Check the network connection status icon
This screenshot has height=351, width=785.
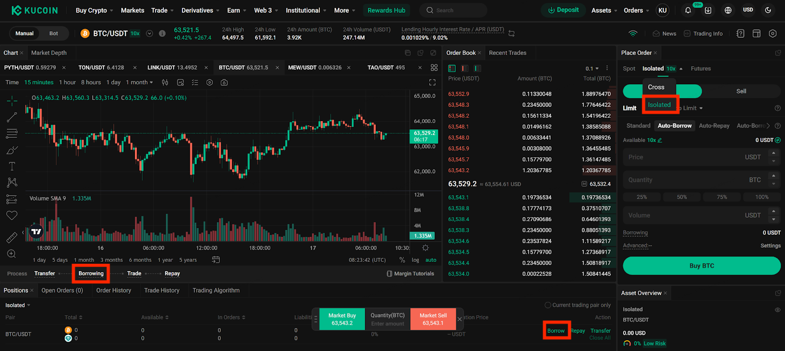(633, 33)
